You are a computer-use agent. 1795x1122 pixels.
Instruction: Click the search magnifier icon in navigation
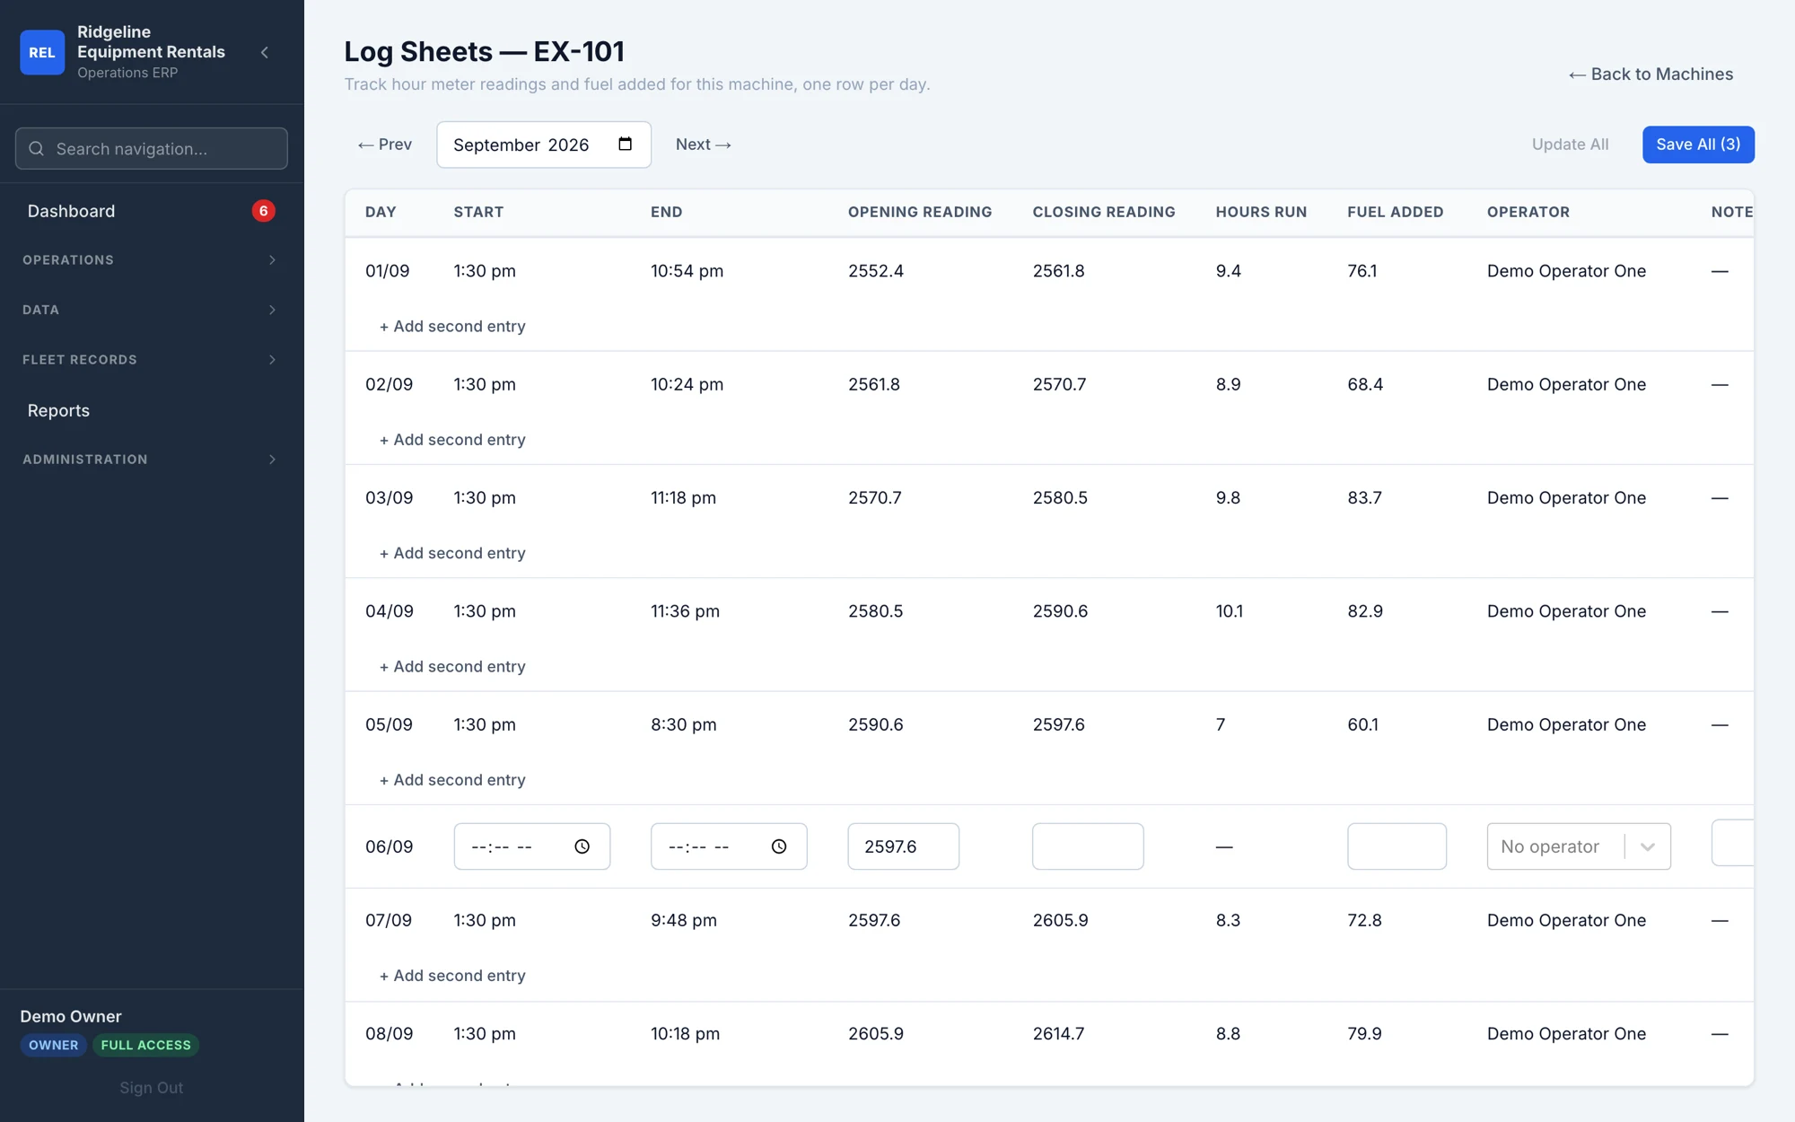pyautogui.click(x=36, y=149)
